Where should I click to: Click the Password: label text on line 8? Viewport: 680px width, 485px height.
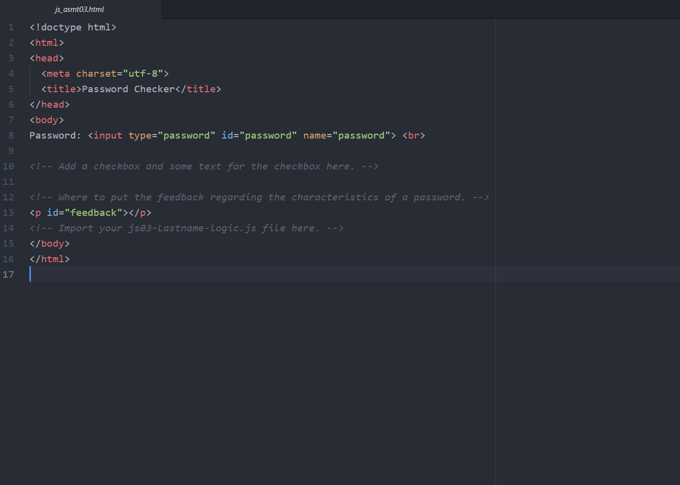point(55,135)
